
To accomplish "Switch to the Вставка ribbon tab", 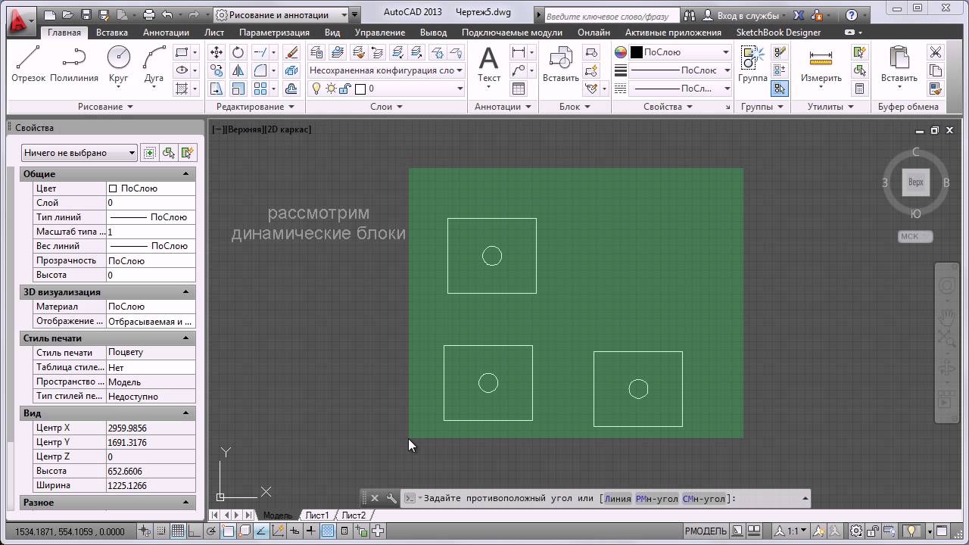I will point(112,33).
